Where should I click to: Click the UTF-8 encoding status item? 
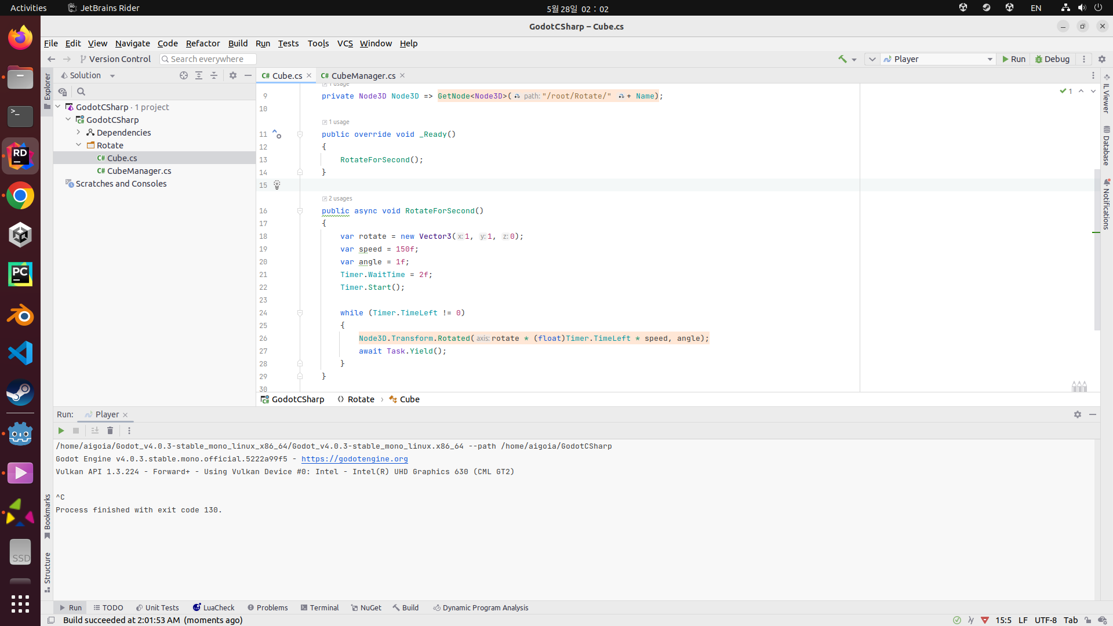(x=1046, y=620)
